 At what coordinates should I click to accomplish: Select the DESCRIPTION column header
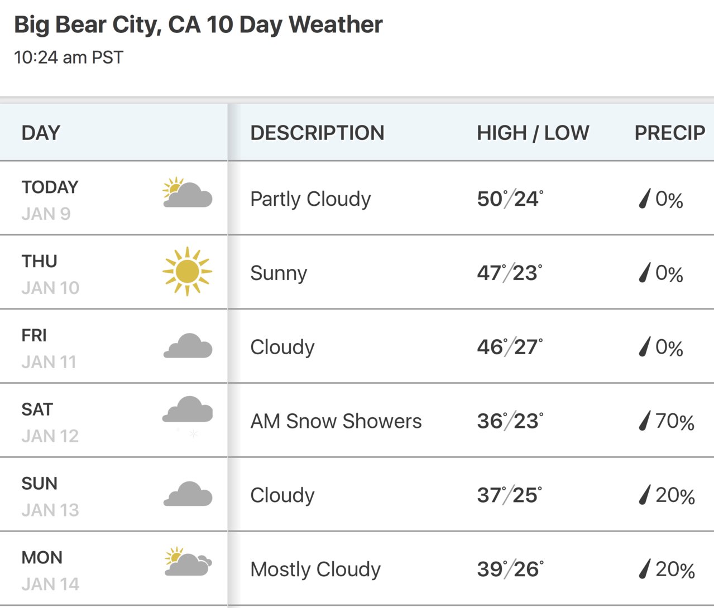317,133
